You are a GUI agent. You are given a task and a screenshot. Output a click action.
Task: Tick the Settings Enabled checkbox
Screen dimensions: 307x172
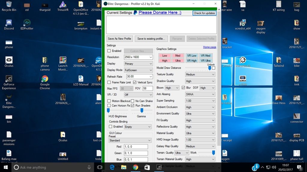point(109,51)
